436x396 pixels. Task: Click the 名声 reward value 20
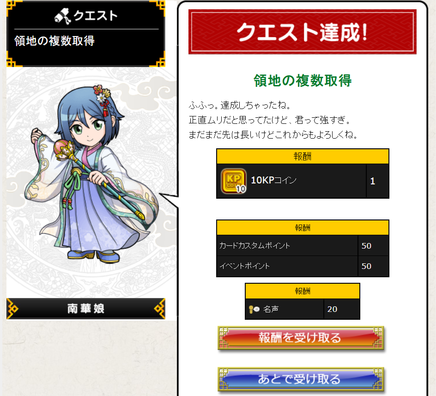pyautogui.click(x=332, y=309)
